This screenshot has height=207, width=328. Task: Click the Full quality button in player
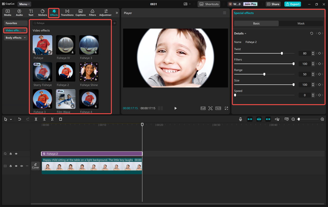(x=203, y=108)
